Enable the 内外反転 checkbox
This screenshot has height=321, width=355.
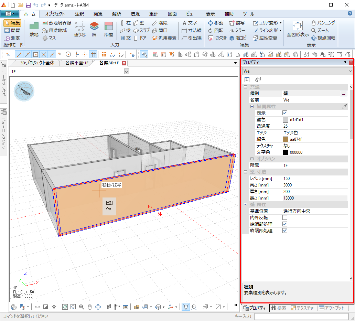click(285, 218)
